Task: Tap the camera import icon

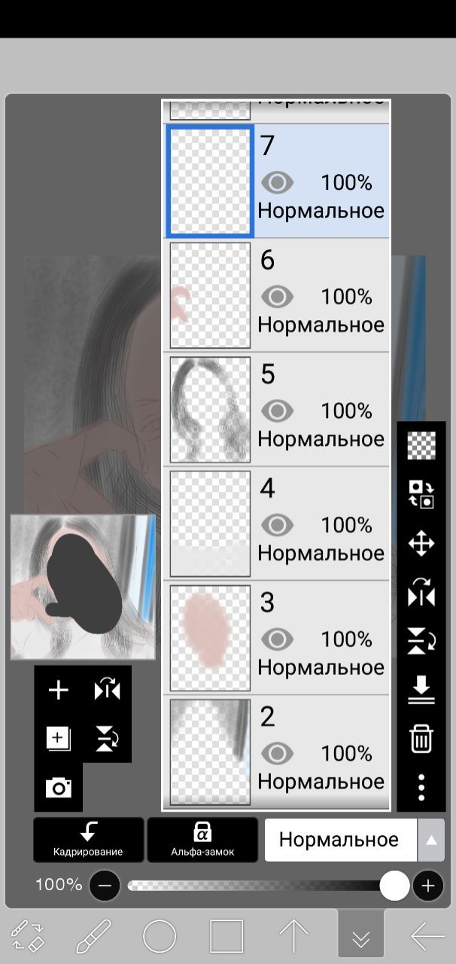Action: [59, 788]
